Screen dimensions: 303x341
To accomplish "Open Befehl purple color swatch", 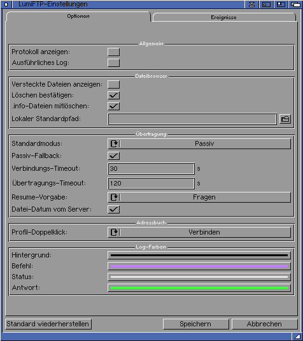I will click(199, 266).
